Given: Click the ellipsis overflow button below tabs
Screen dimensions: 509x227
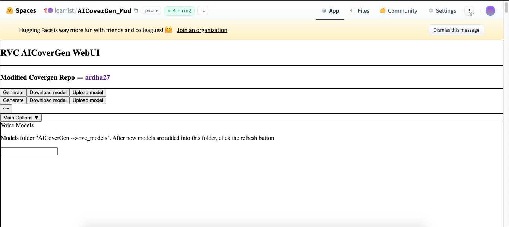Looking at the screenshot, I should coord(6,109).
